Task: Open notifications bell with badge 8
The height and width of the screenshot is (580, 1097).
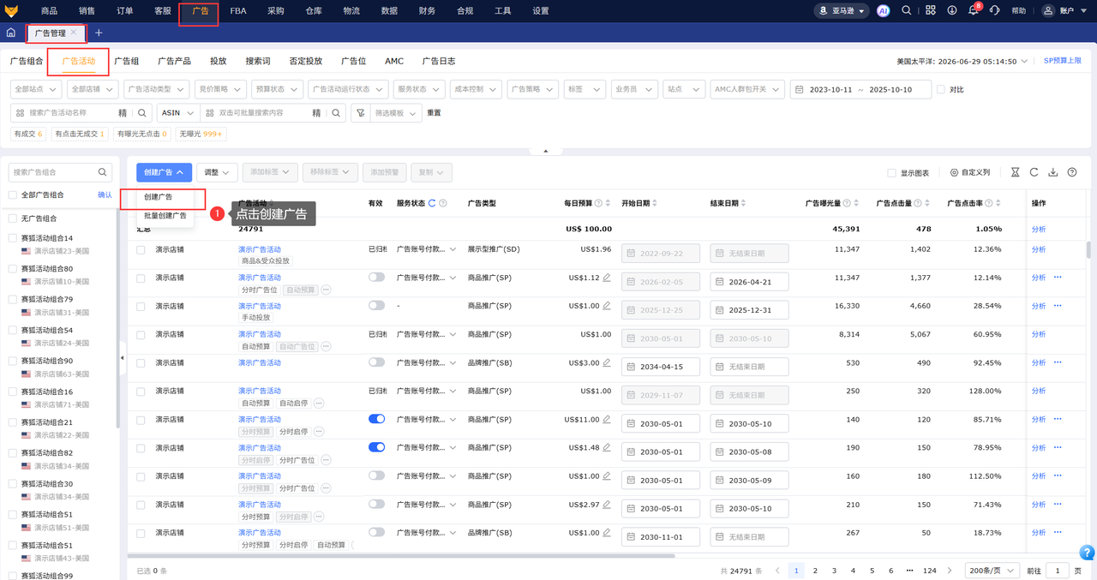Action: [x=974, y=10]
